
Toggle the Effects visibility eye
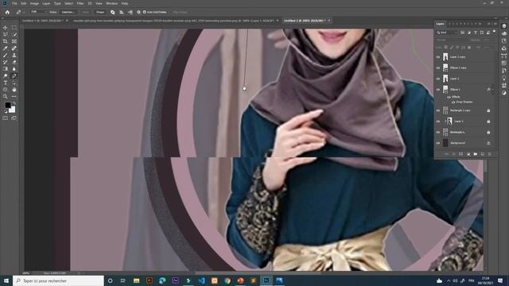point(449,97)
